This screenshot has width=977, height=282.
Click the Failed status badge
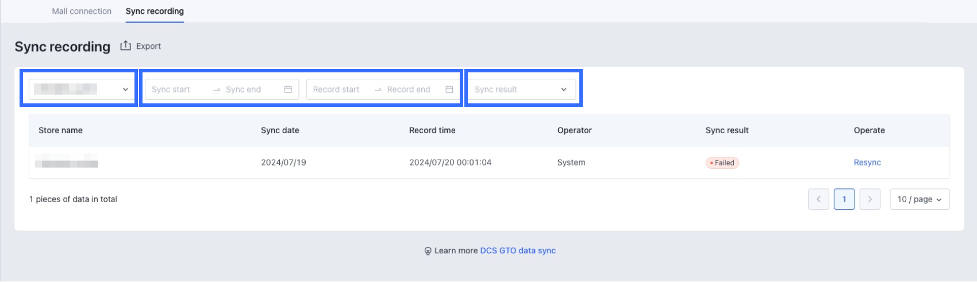(722, 163)
